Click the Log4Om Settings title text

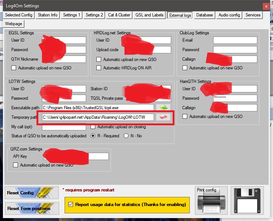[x=23, y=6]
